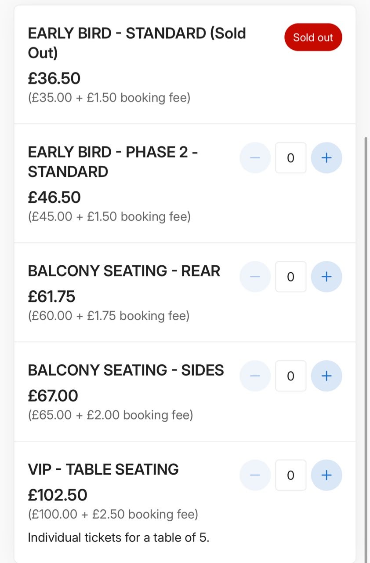Click minus for Balcony Seating Sides

tap(255, 376)
